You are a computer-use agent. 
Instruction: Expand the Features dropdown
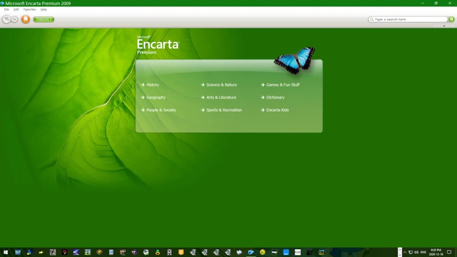coord(44,19)
